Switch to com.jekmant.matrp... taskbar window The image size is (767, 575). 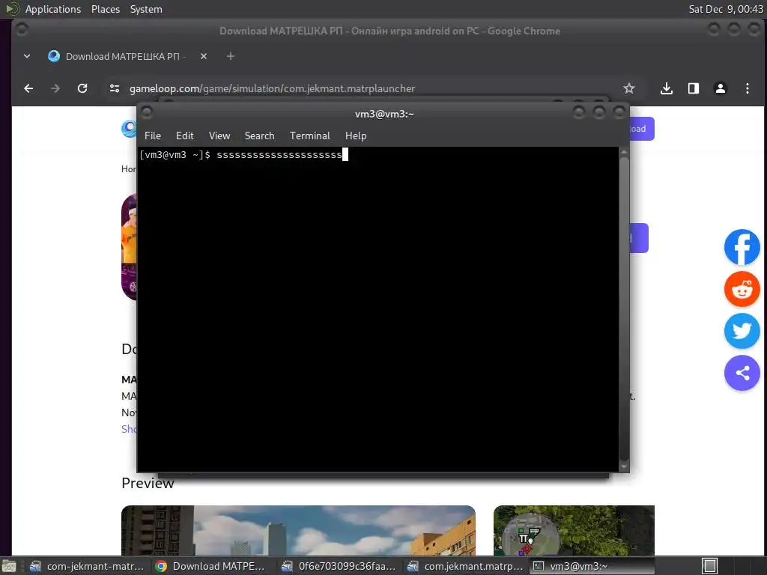pos(464,566)
